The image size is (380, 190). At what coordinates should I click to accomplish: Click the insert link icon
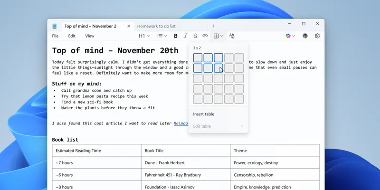(x=205, y=36)
